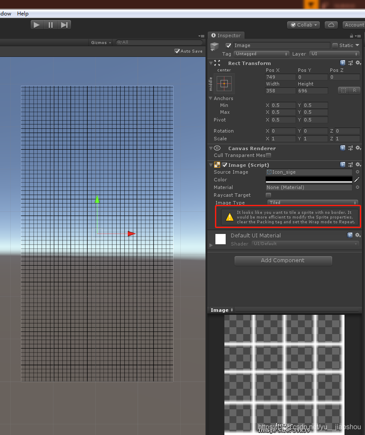Image resolution: width=365 pixels, height=435 pixels.
Task: Click the material preview swatch
Action: pyautogui.click(x=221, y=239)
